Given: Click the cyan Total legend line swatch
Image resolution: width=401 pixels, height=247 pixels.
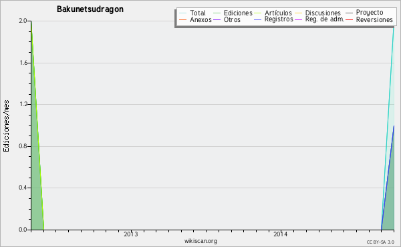Looking at the screenshot, I should pos(183,13).
